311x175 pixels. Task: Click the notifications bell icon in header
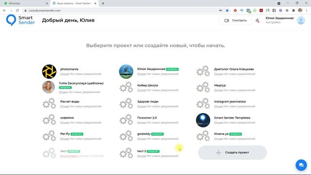point(257,20)
